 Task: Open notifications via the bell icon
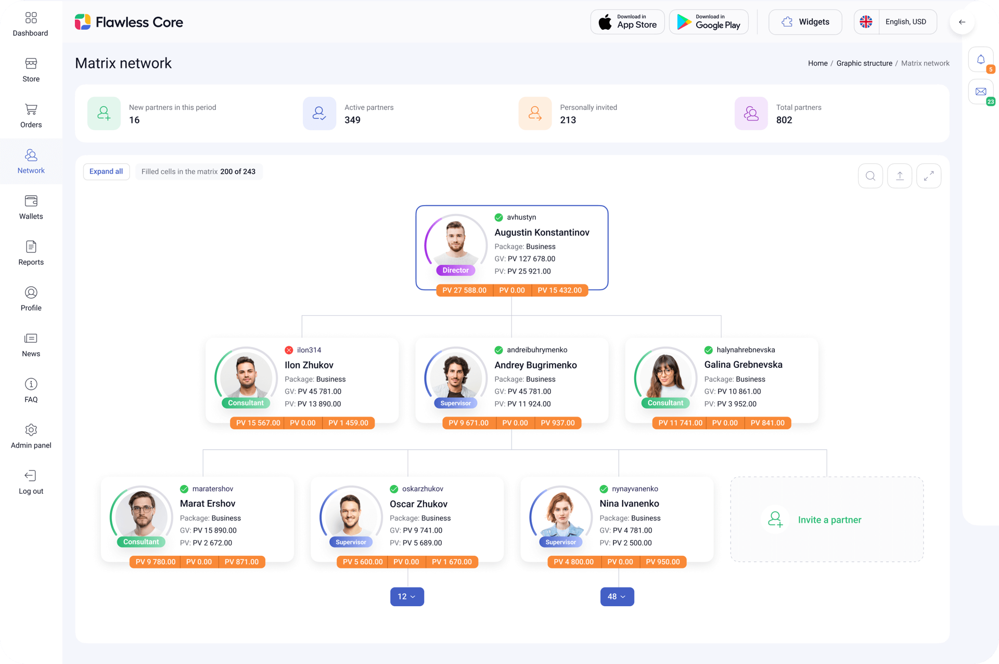tap(981, 59)
